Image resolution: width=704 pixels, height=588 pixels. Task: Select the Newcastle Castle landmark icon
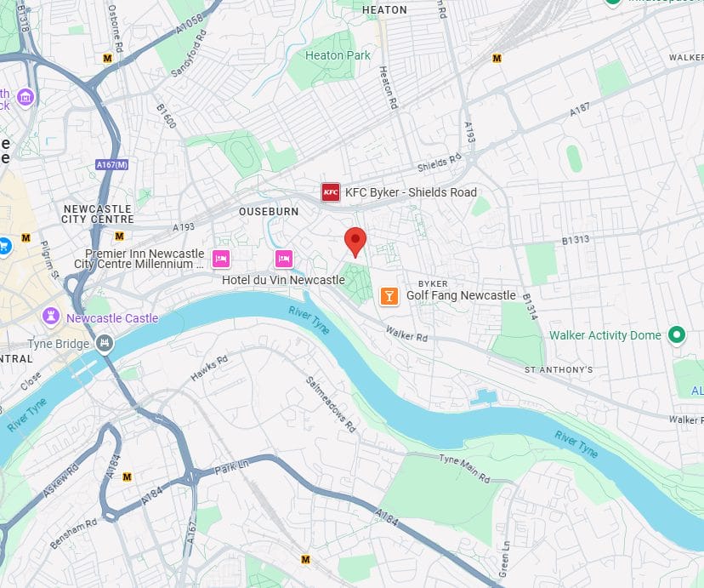click(51, 317)
